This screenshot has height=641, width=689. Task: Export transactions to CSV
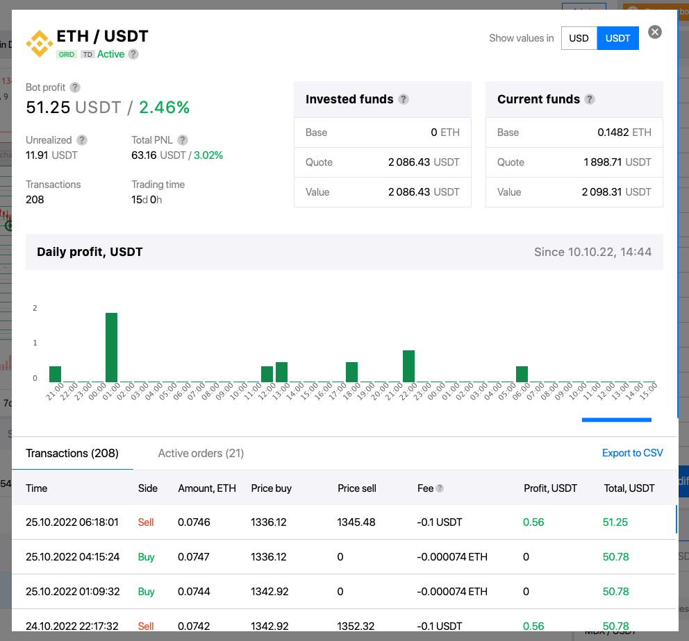pos(632,453)
